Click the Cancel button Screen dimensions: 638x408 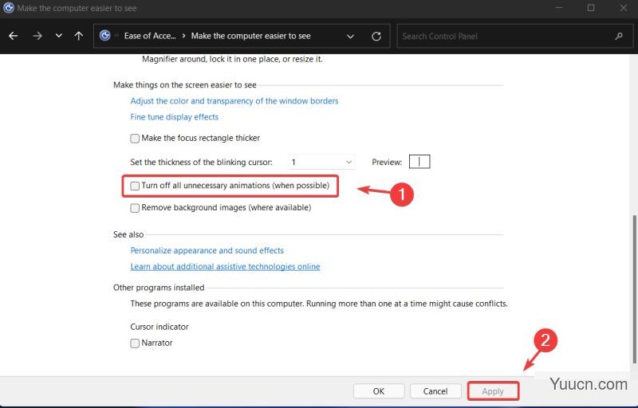(435, 391)
